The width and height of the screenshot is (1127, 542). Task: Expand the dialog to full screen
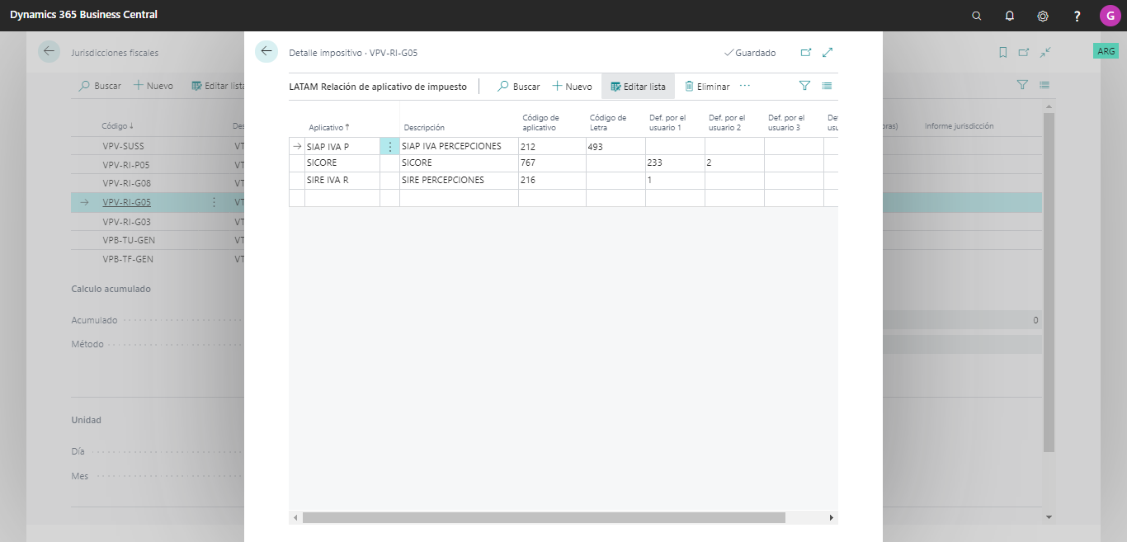[828, 52]
